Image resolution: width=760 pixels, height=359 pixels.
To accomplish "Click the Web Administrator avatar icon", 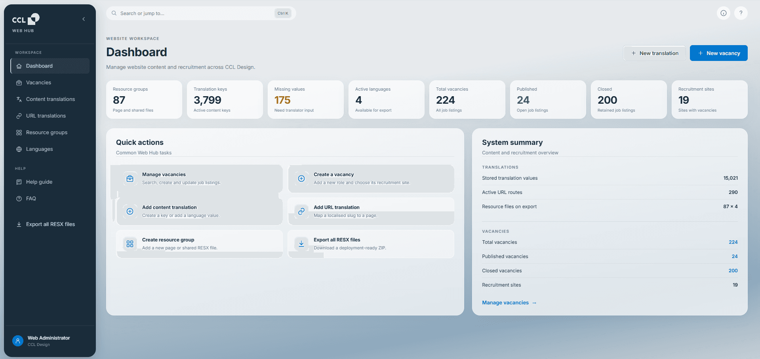I will [x=18, y=341].
